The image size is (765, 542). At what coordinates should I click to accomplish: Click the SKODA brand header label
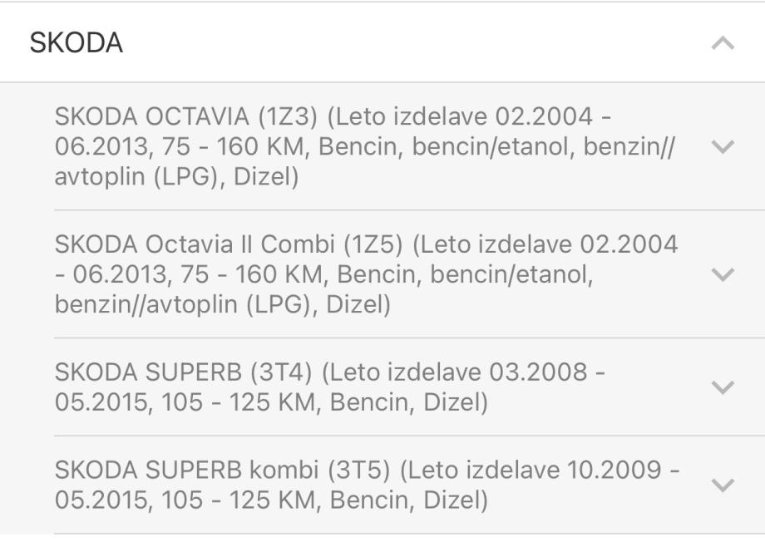[x=76, y=43]
